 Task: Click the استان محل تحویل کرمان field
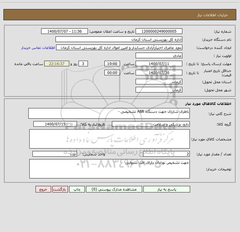pos(159,82)
